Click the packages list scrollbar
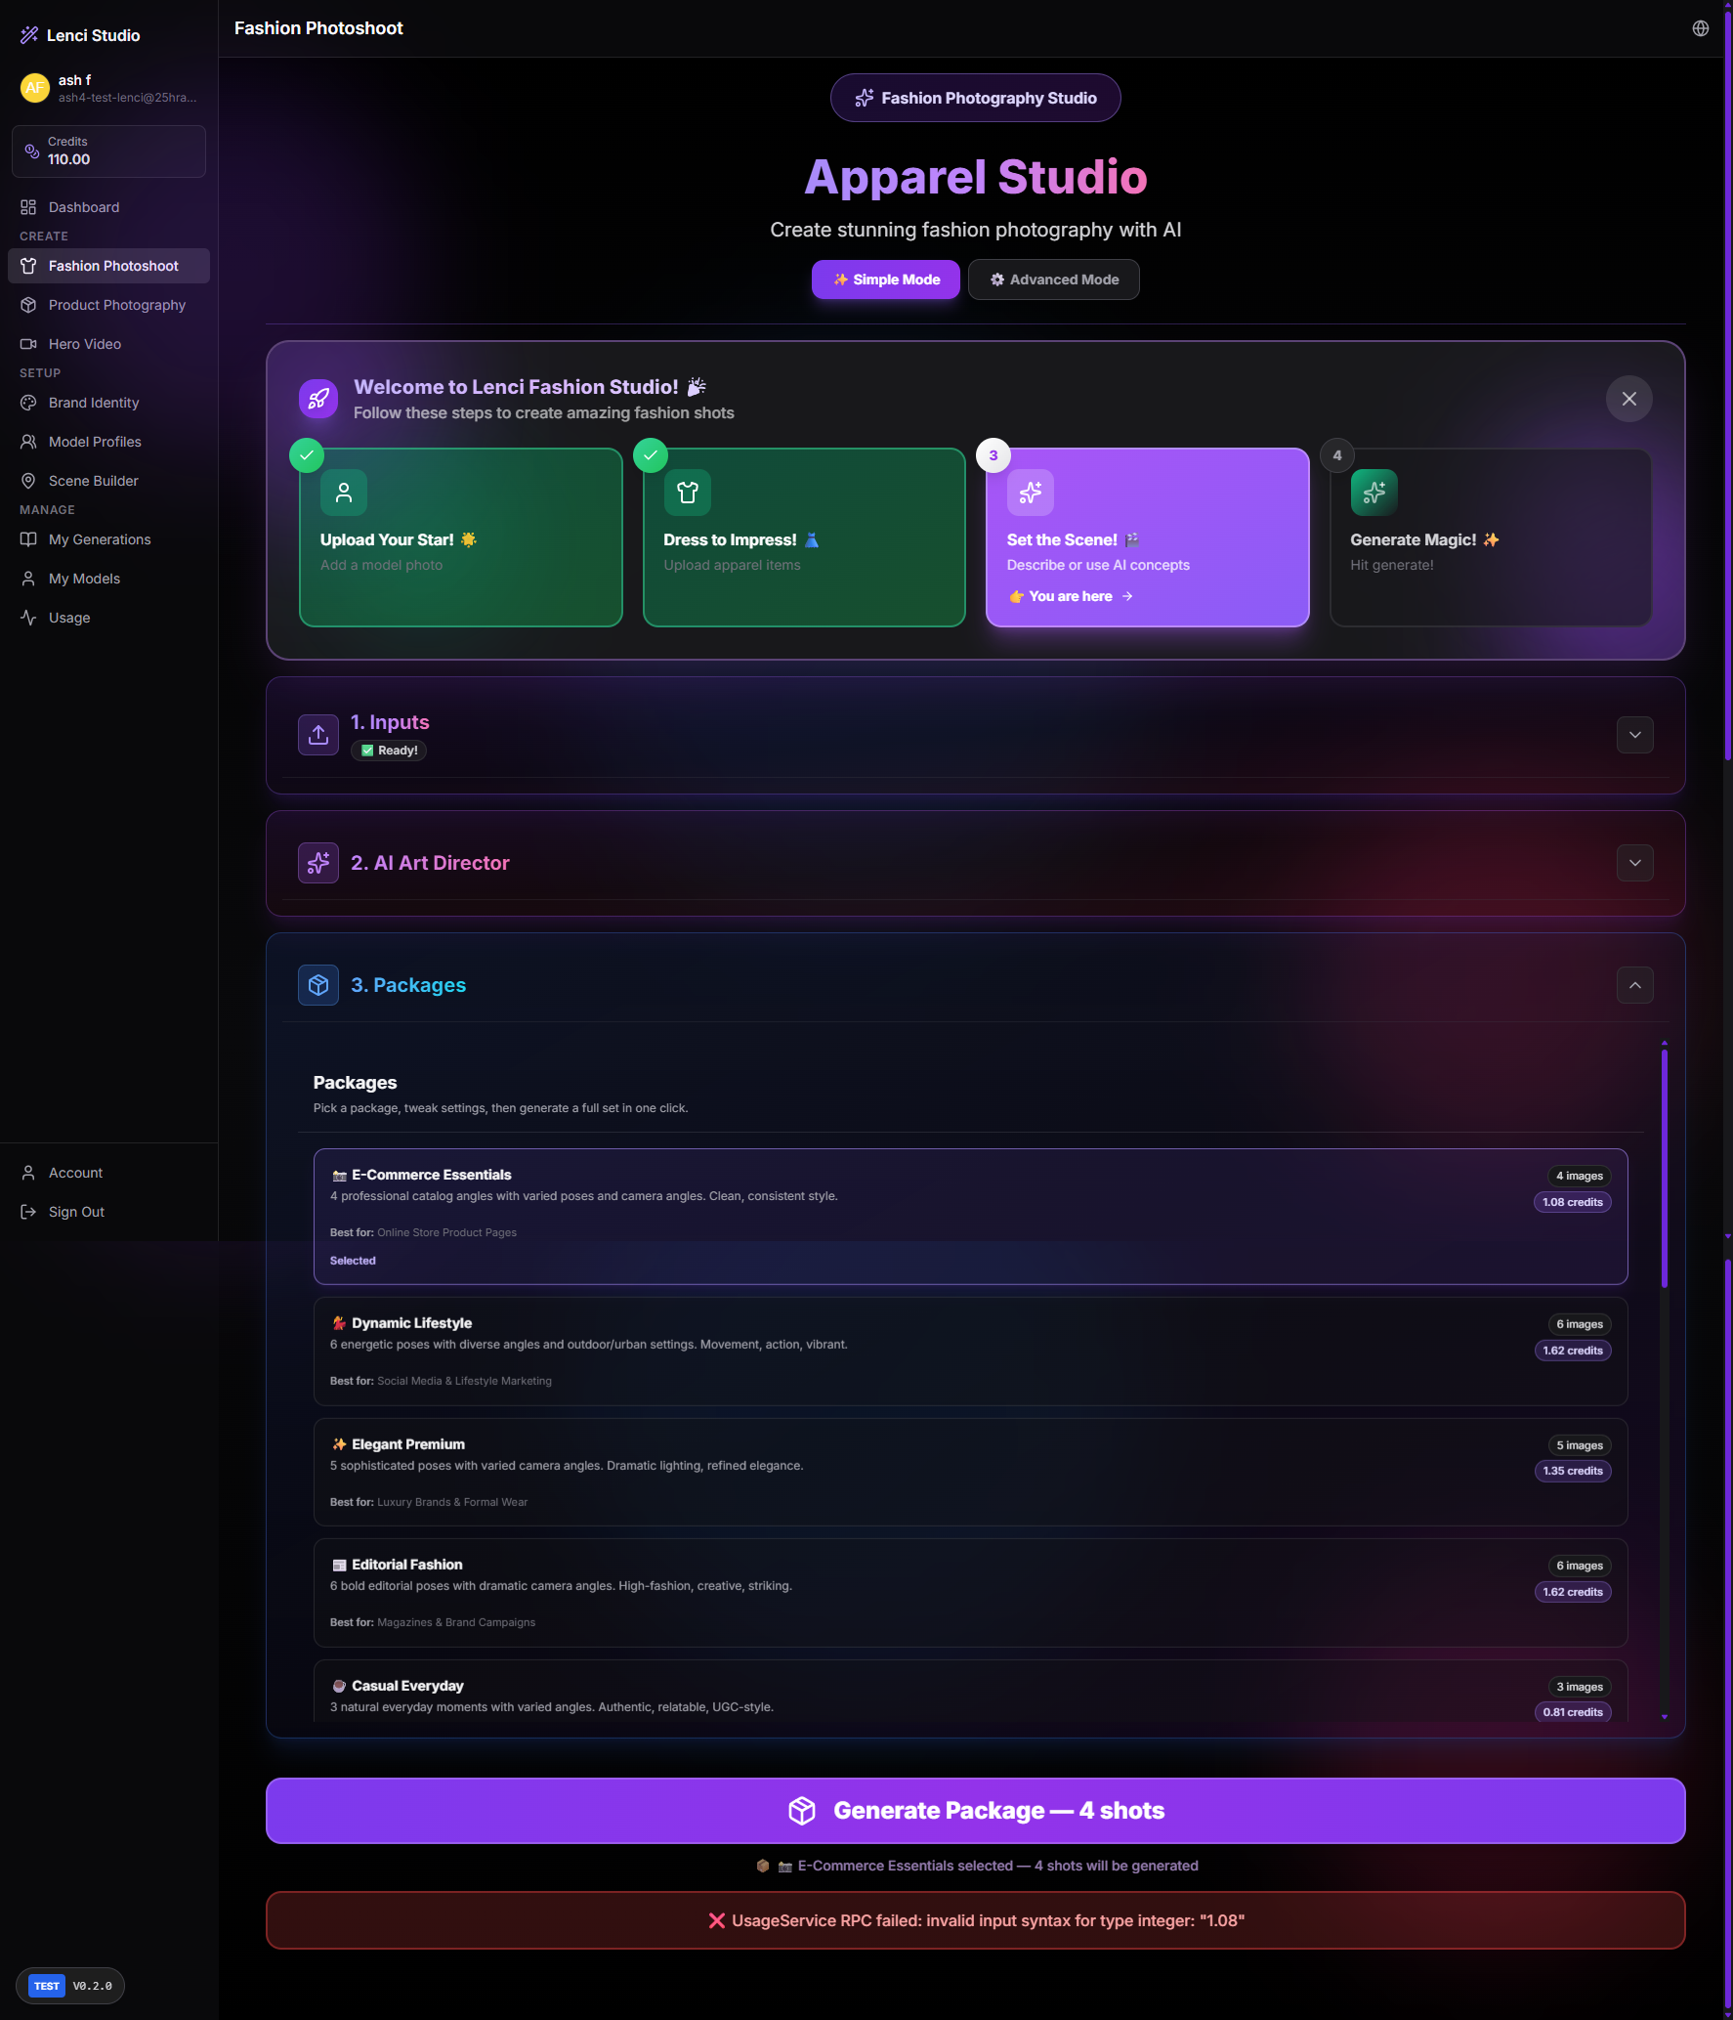1733x2020 pixels. [x=1664, y=1168]
